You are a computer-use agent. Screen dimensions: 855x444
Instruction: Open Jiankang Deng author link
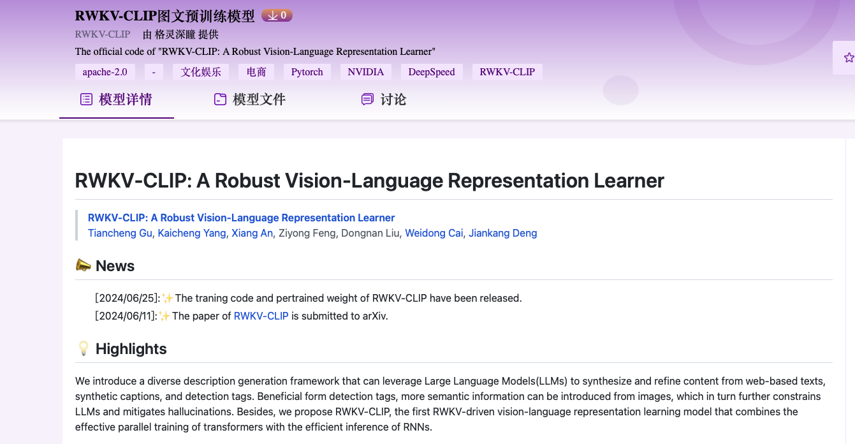tap(502, 233)
